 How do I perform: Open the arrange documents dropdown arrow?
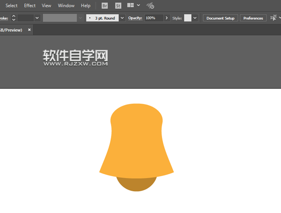(138, 6)
